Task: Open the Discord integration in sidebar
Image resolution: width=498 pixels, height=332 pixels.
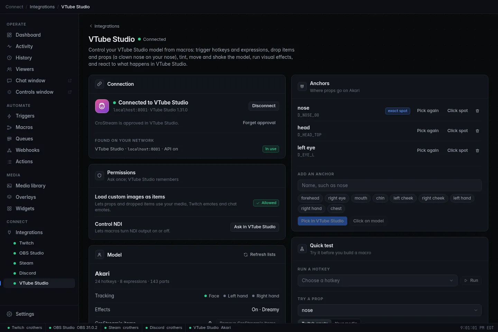Action: [39, 273]
